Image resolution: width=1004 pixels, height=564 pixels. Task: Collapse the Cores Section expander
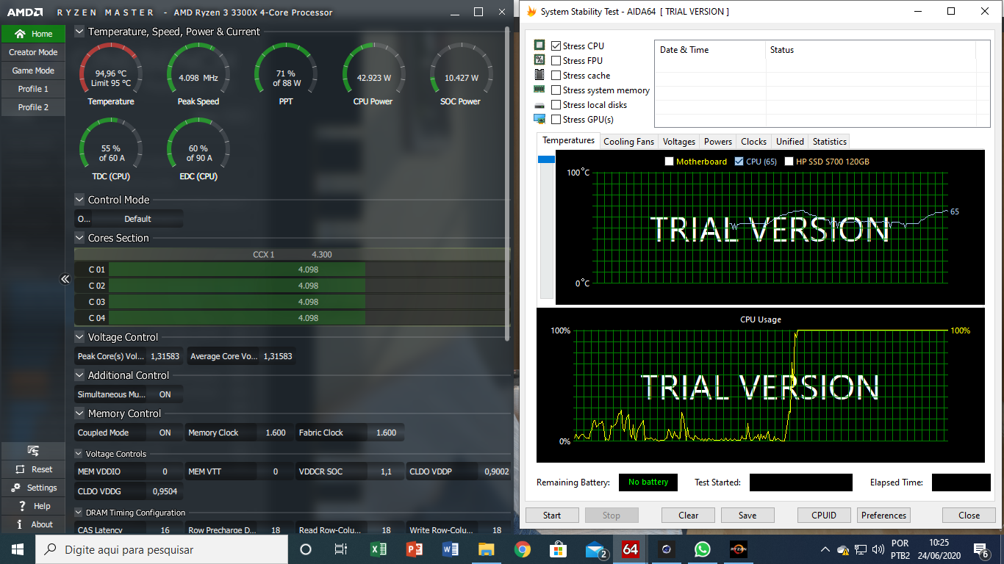(x=79, y=238)
